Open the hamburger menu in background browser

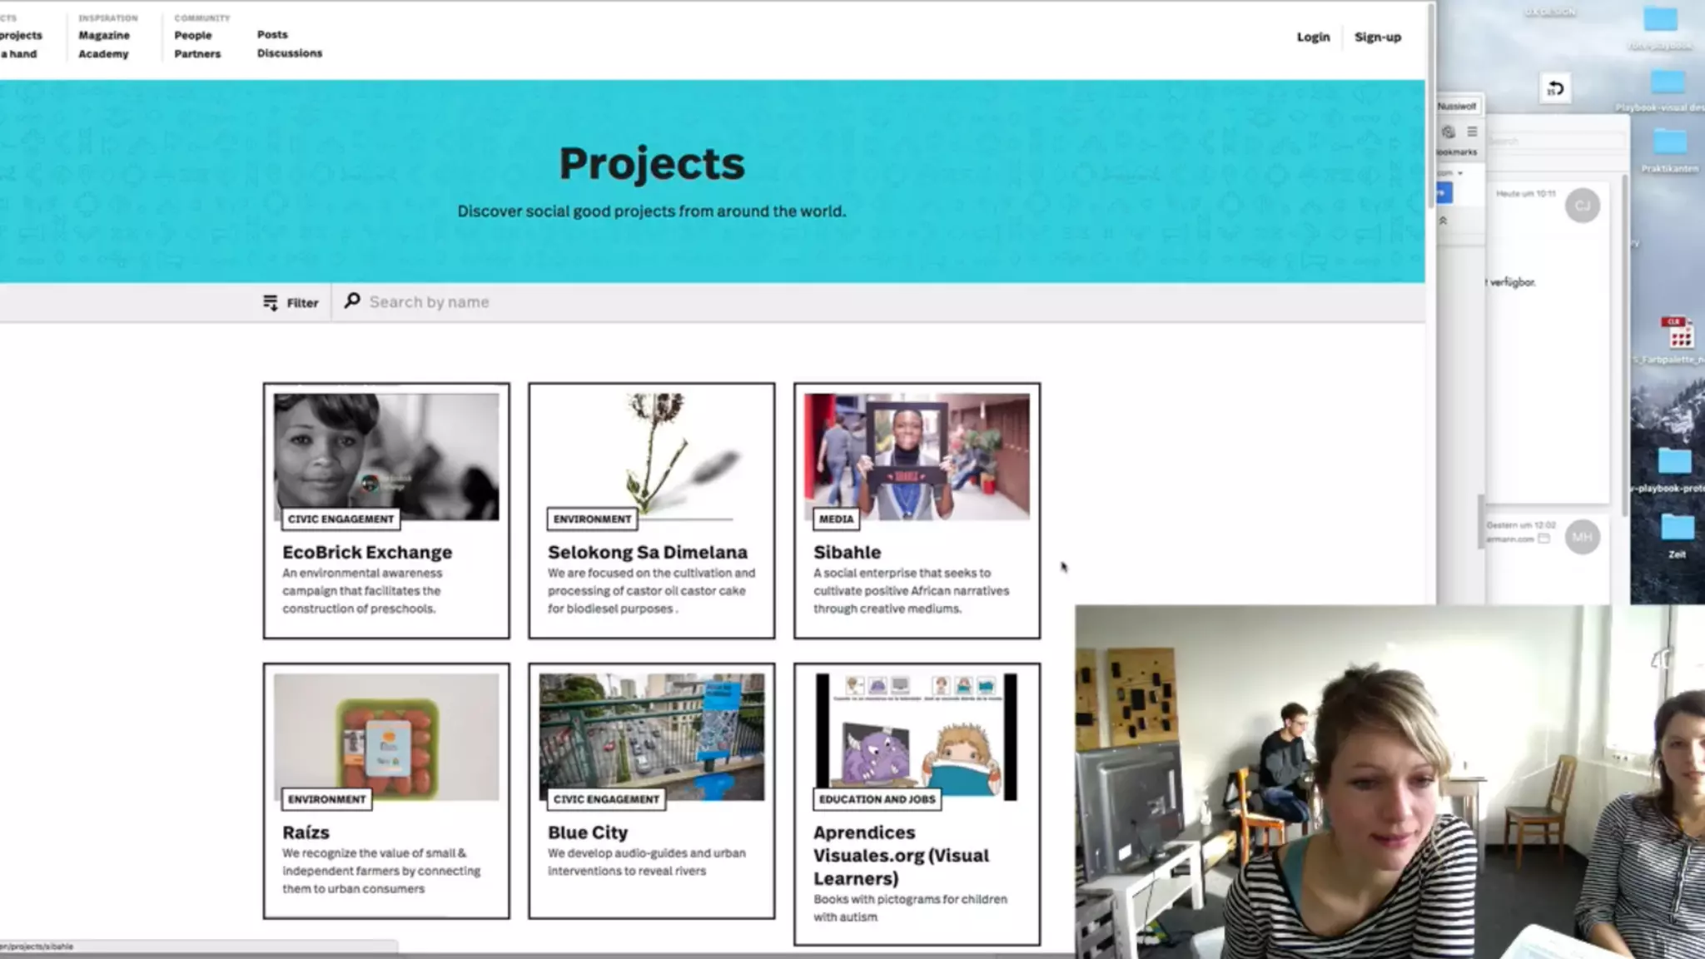click(1472, 132)
